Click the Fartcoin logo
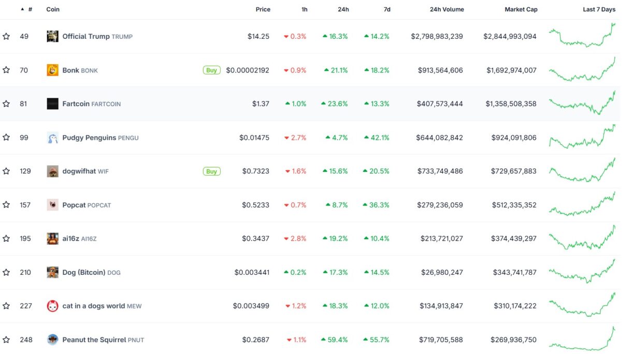The image size is (634, 354). (x=52, y=104)
